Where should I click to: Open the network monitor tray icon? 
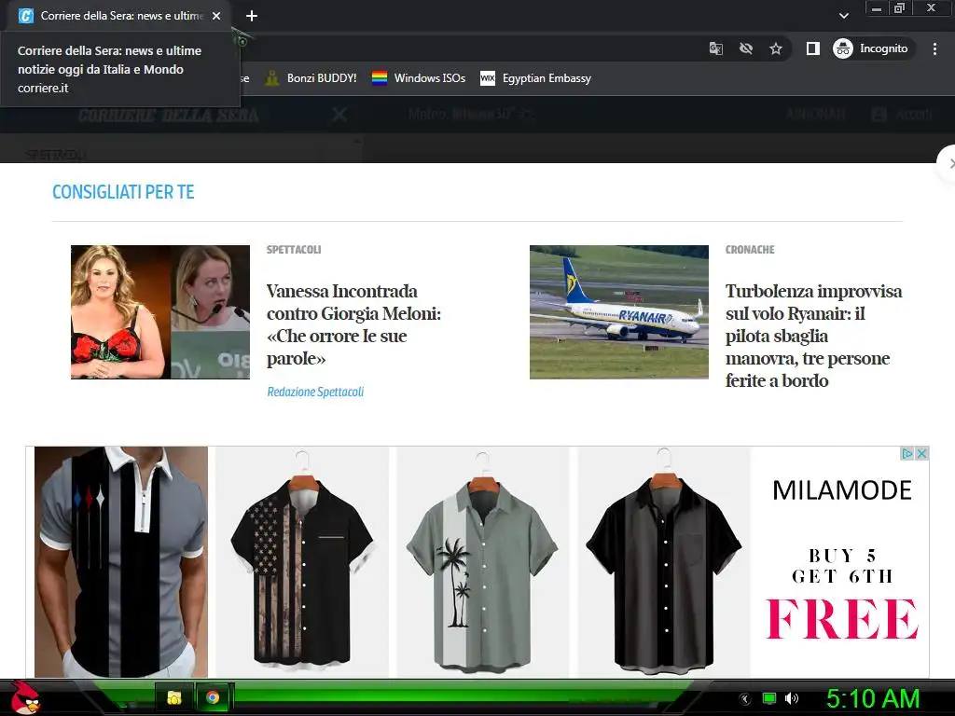click(x=769, y=698)
